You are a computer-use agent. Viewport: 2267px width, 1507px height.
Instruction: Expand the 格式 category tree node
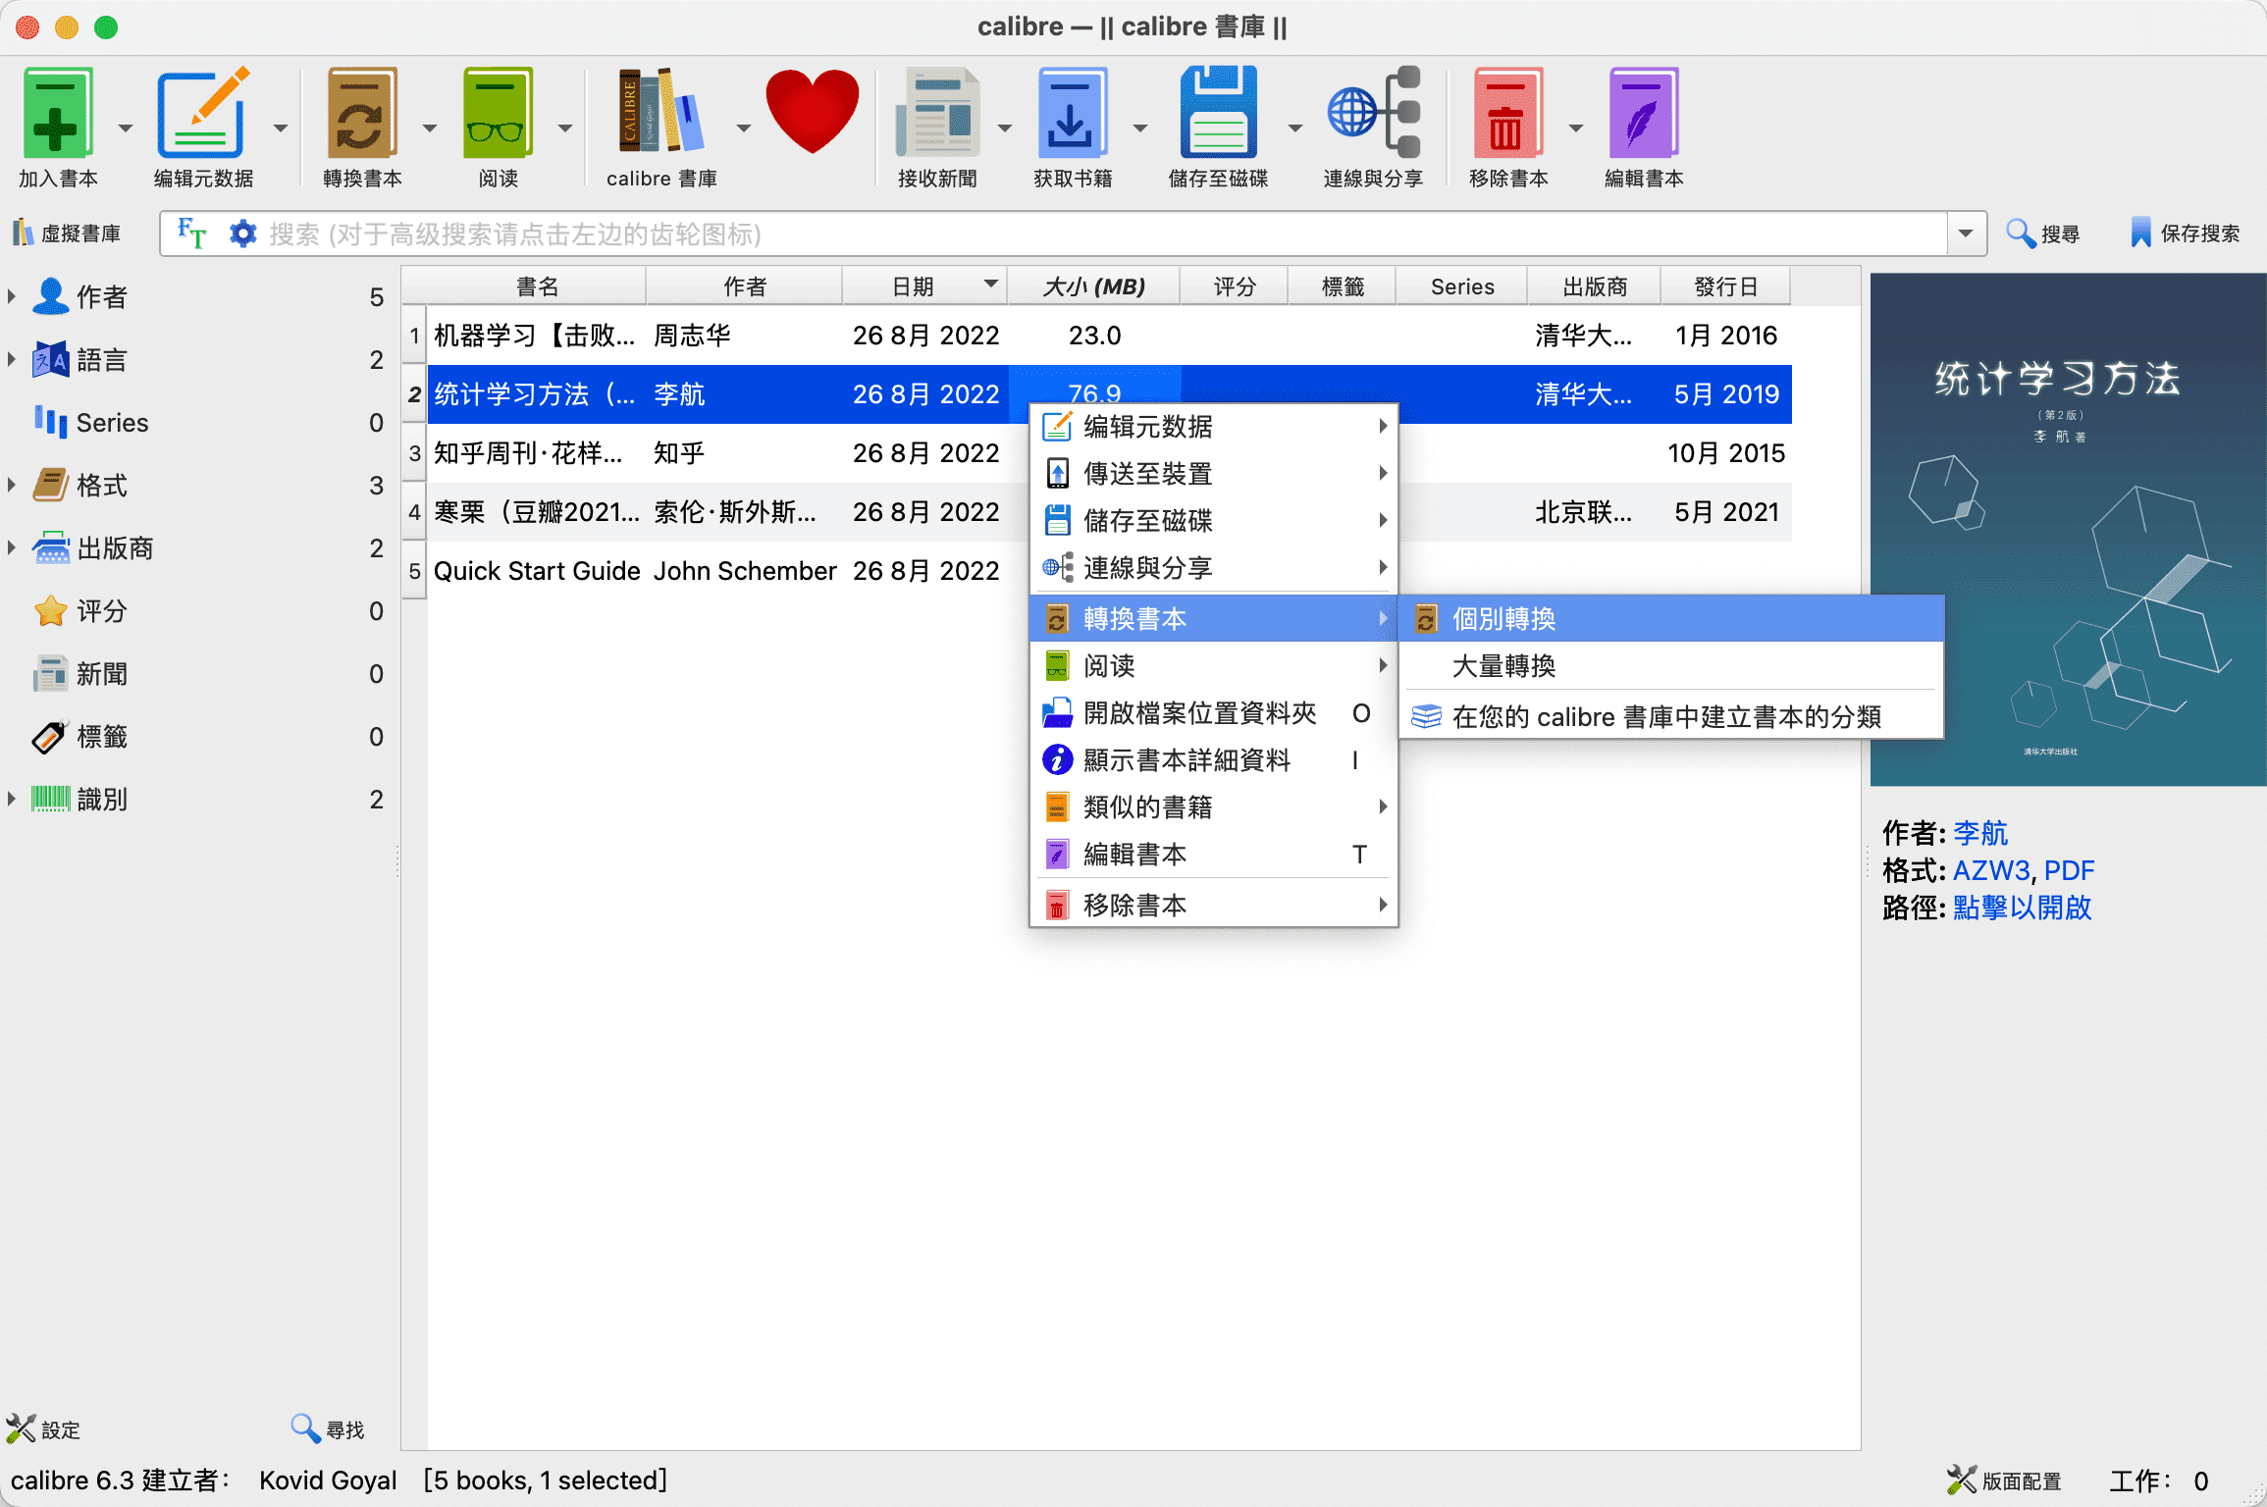click(12, 485)
